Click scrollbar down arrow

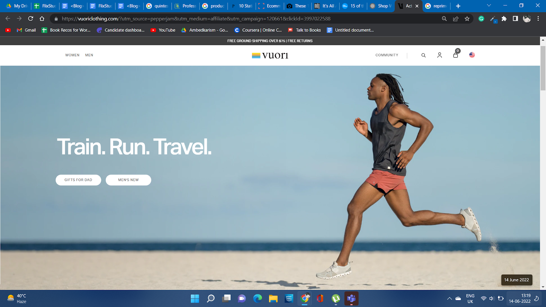click(x=543, y=287)
